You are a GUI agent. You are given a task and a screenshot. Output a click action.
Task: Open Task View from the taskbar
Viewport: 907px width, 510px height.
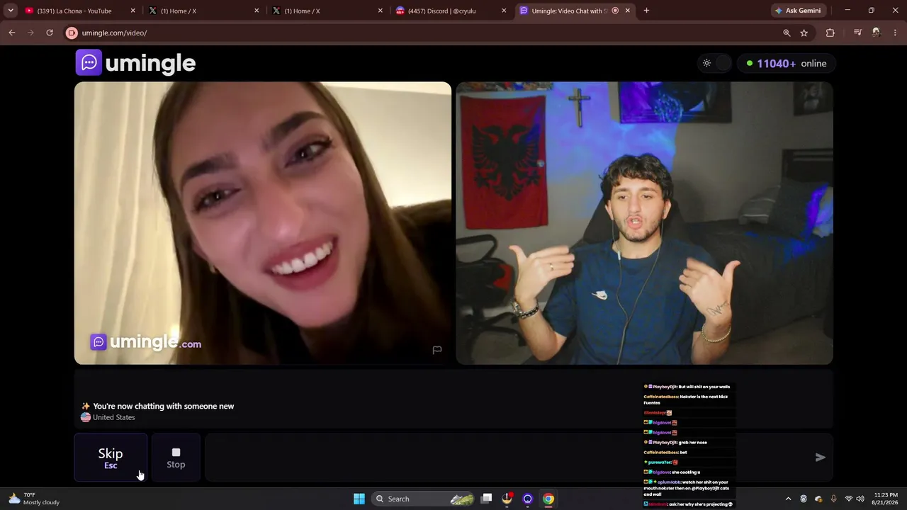tap(487, 499)
